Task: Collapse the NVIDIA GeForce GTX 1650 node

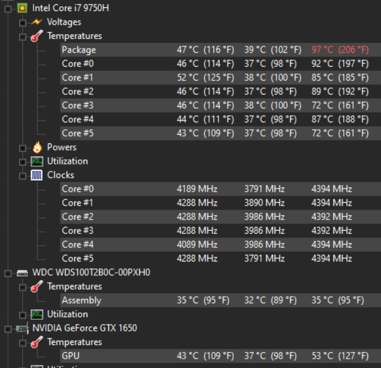Action: [8, 329]
